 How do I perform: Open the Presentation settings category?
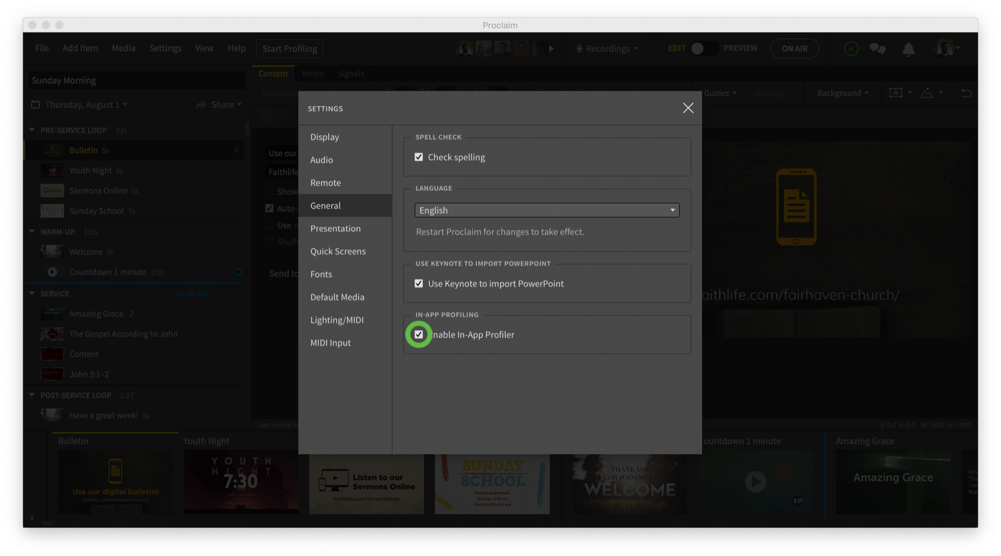[336, 229]
